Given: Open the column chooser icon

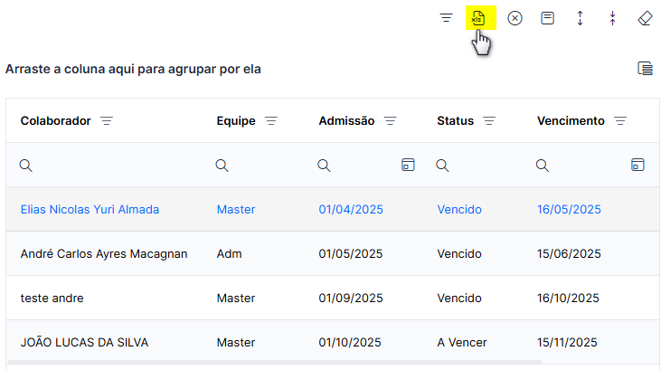Looking at the screenshot, I should click(645, 69).
